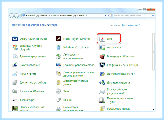
Task: Open the Windows CardSpace icon
Action: (58, 47)
